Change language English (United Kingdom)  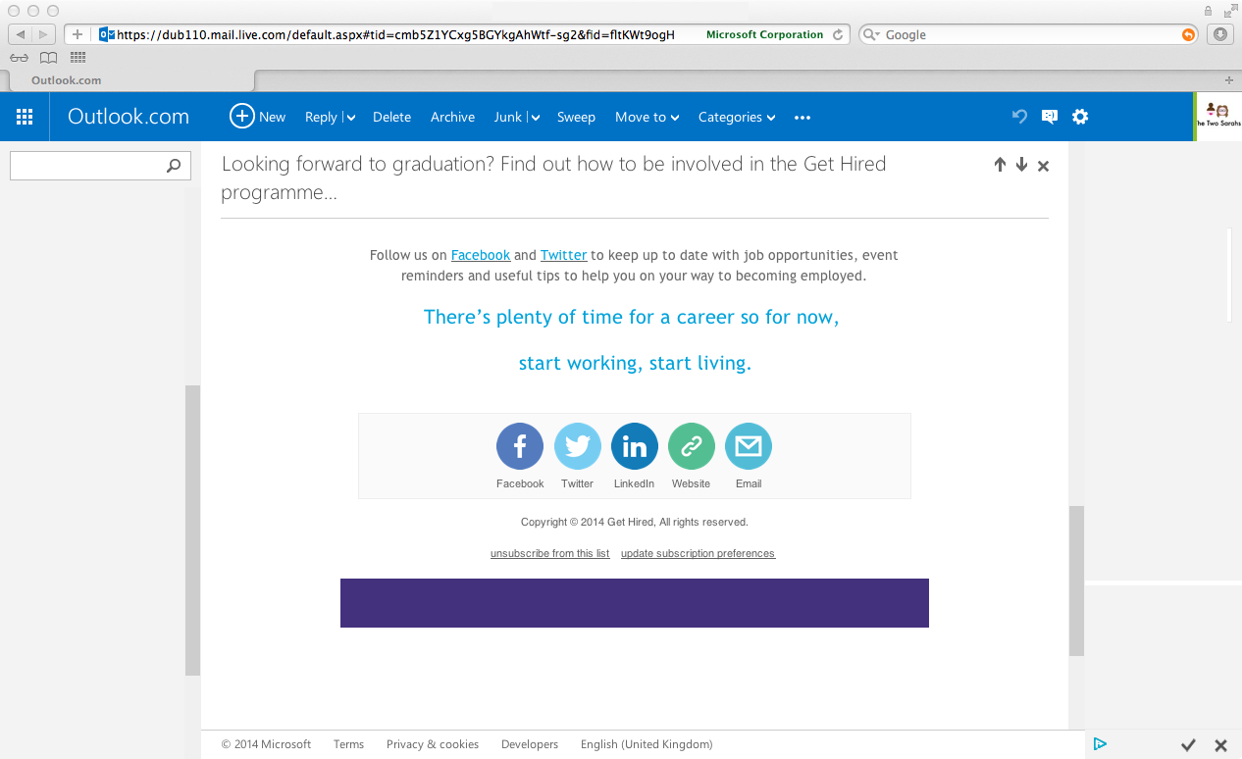(647, 744)
